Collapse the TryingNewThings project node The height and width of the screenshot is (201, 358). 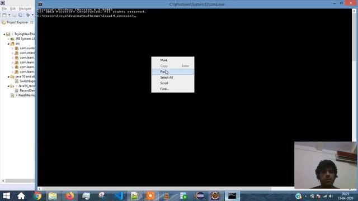(x=4, y=34)
